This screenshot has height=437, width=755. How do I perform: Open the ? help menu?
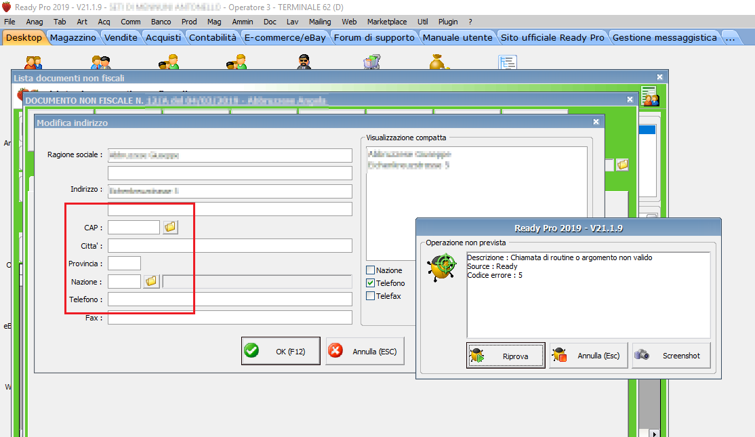470,22
